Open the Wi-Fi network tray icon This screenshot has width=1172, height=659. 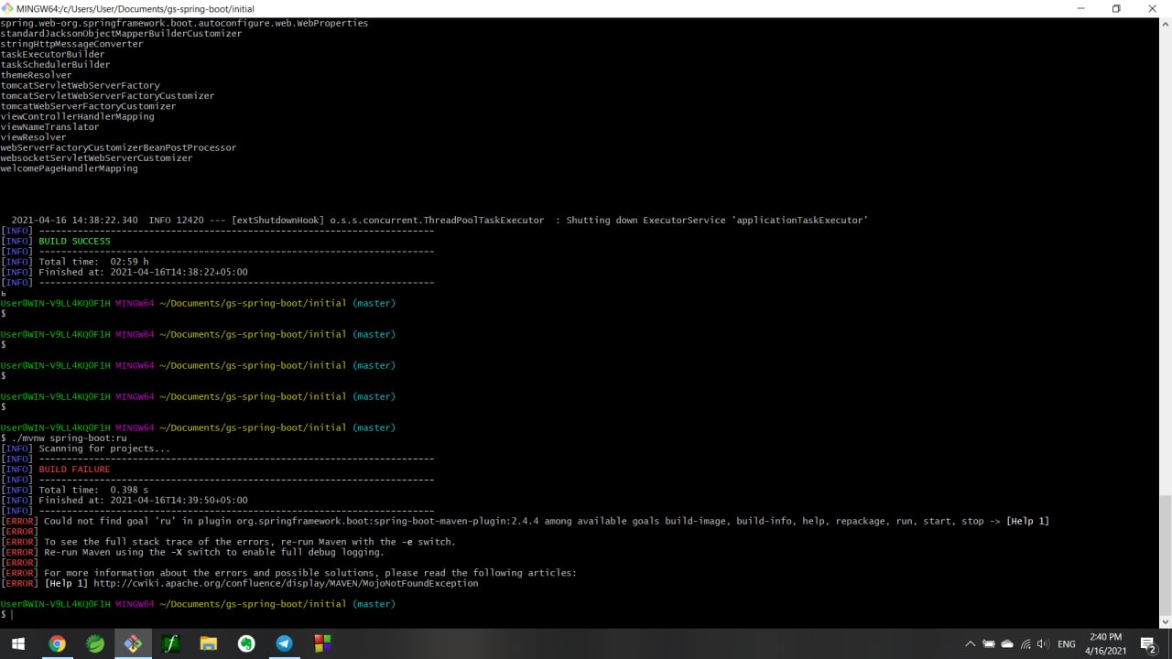(1025, 644)
